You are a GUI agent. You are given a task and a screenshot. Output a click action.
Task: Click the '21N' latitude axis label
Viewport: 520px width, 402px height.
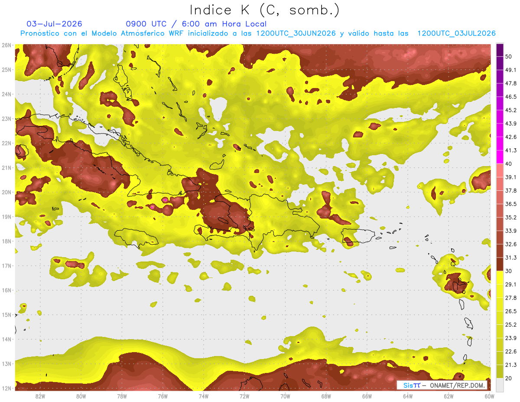6,167
